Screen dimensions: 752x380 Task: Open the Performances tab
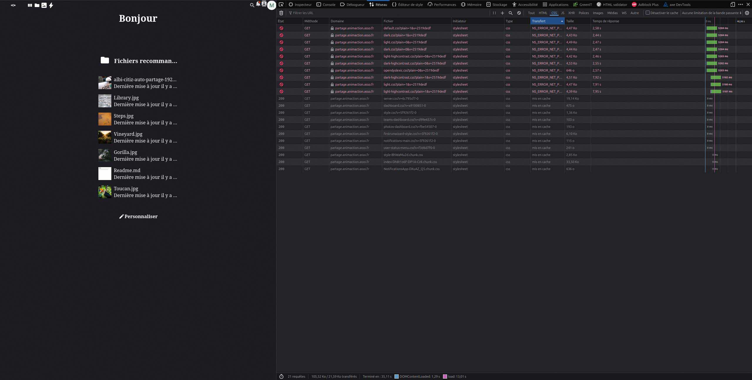pyautogui.click(x=442, y=4)
